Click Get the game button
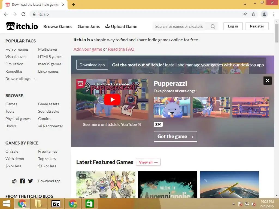This screenshot has width=279, height=209. [175, 136]
